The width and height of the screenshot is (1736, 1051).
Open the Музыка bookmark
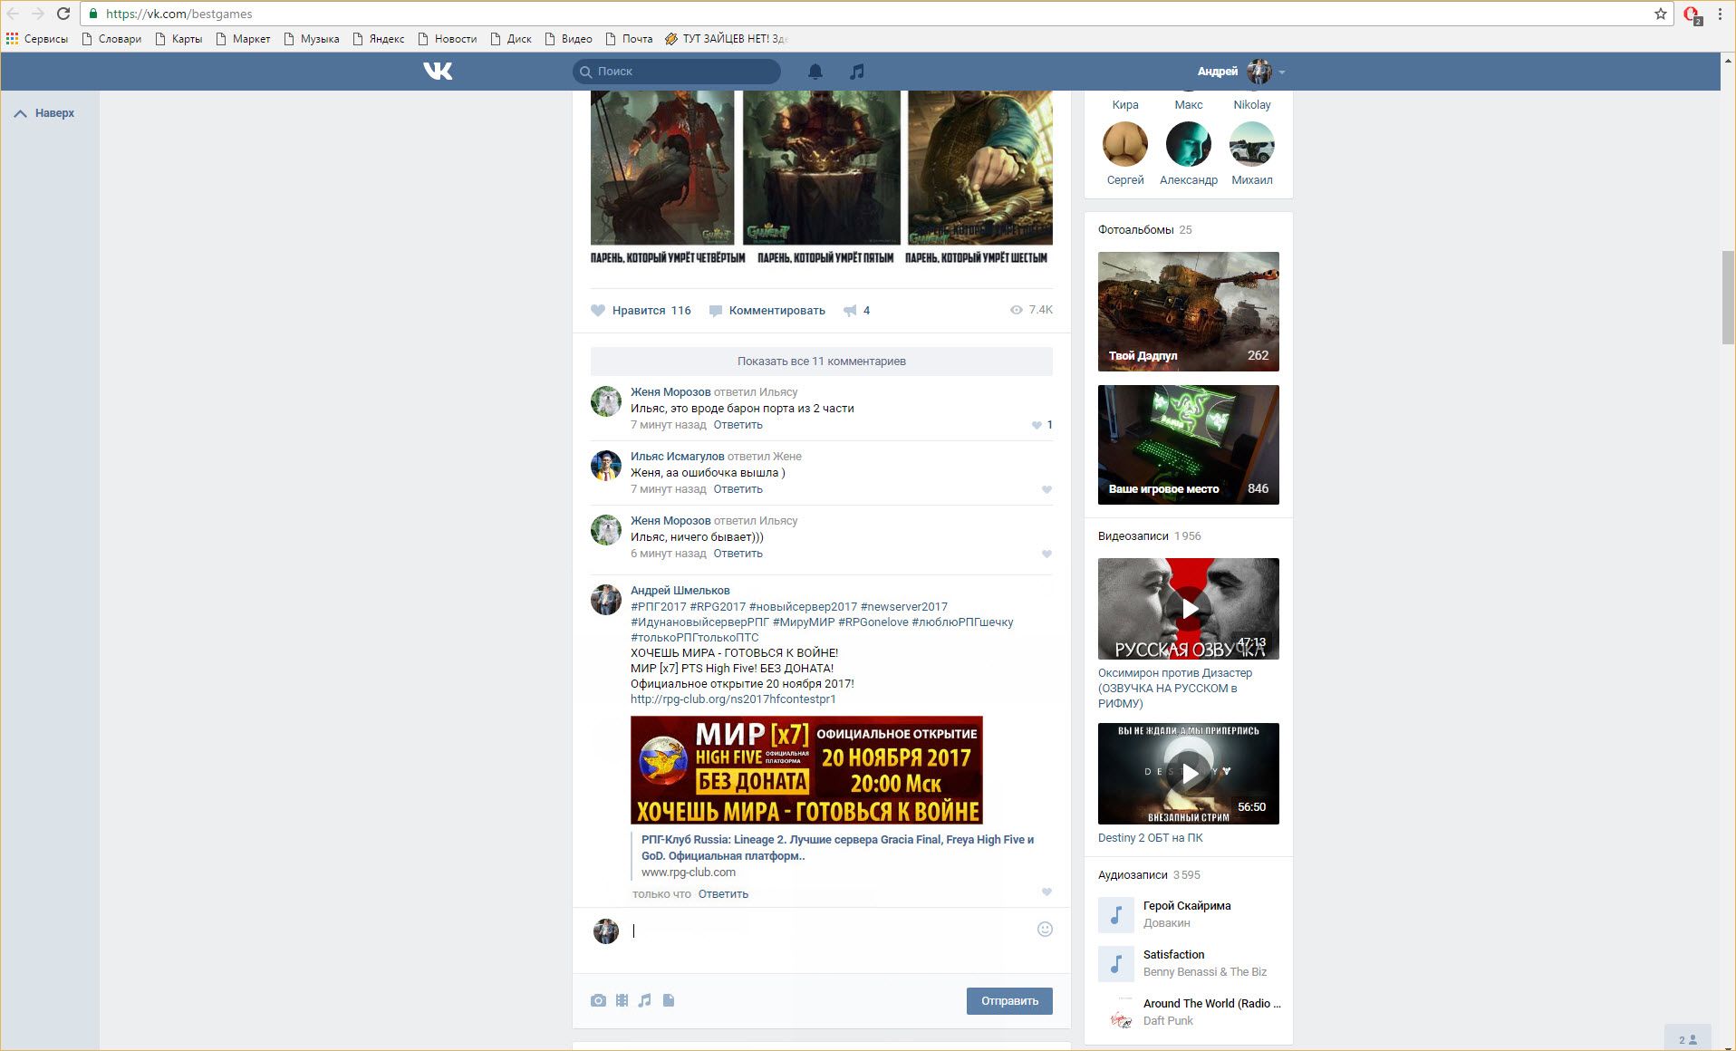tap(311, 39)
